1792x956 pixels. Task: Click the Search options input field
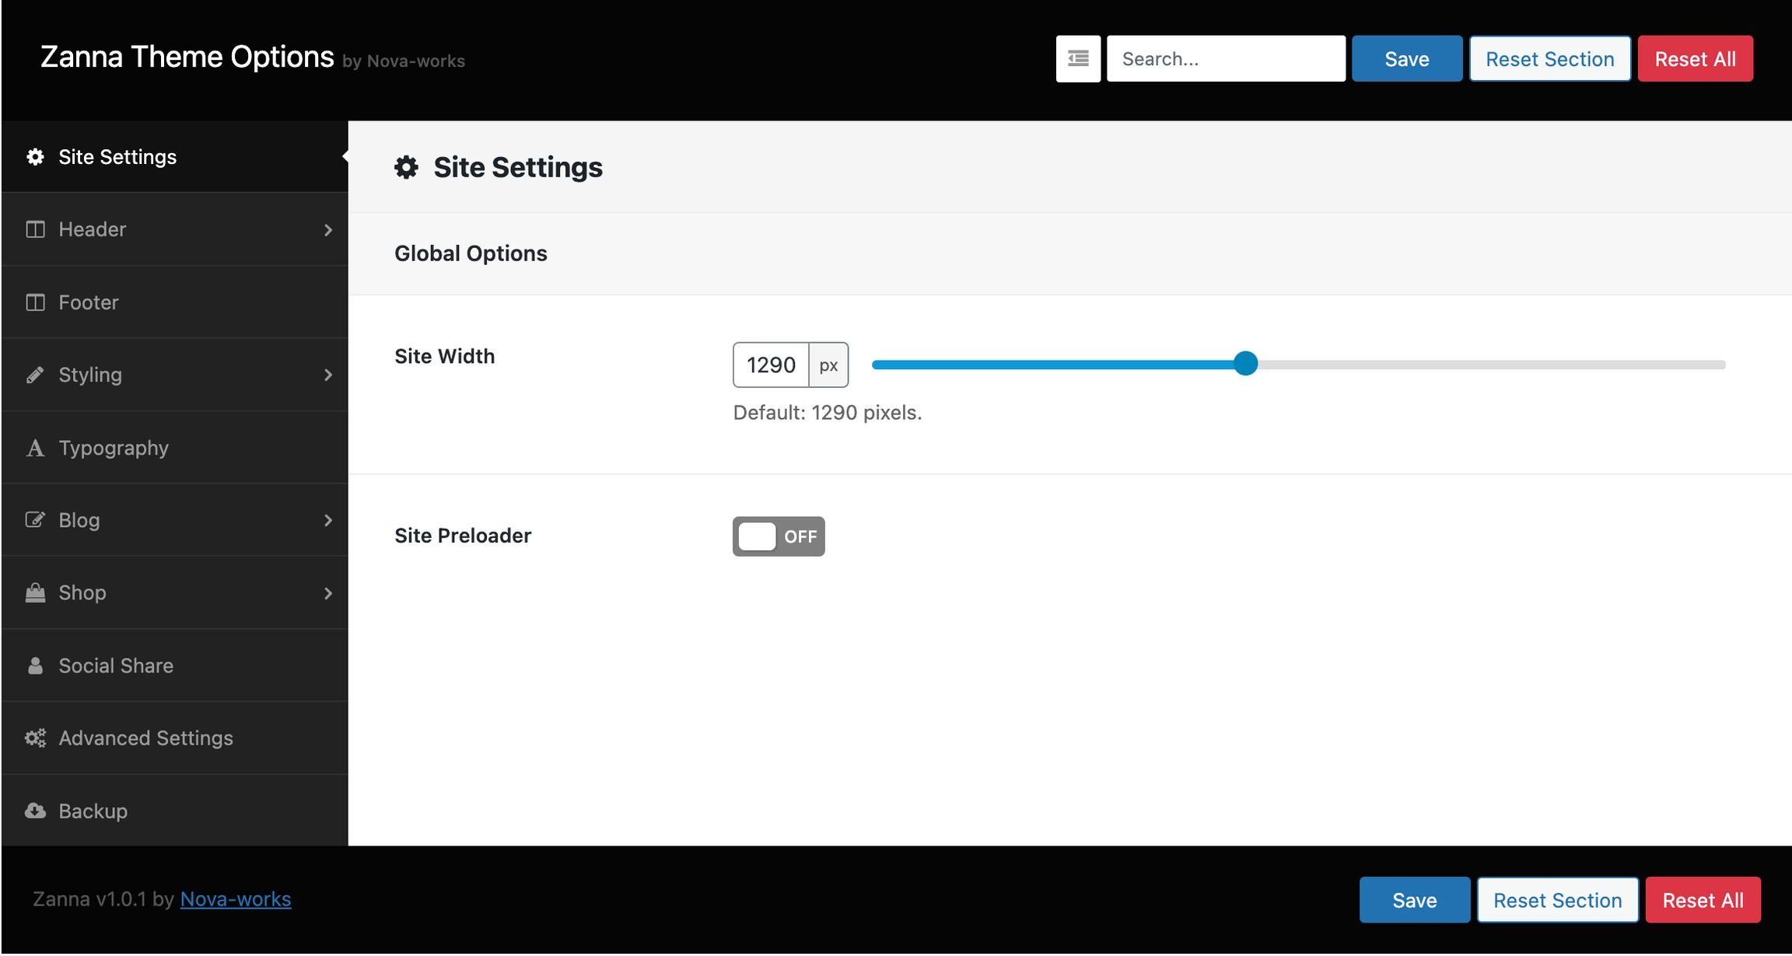click(1226, 58)
